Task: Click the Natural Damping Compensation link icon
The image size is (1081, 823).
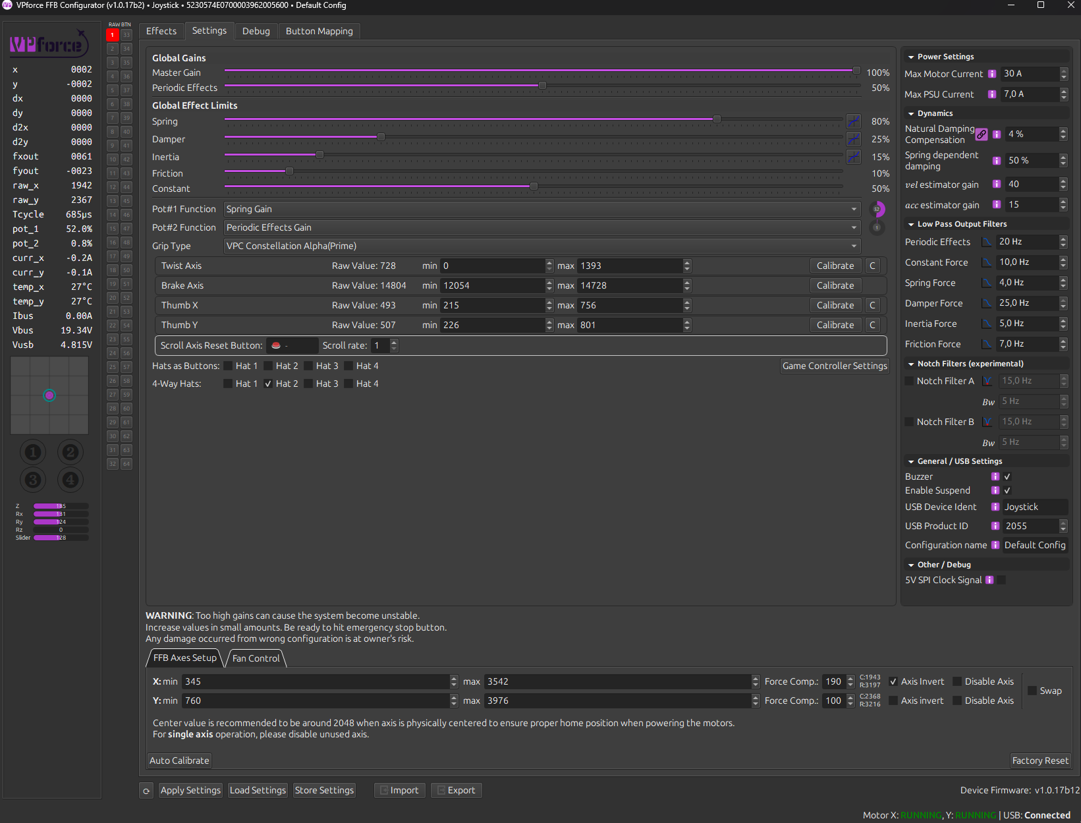Action: click(x=982, y=134)
